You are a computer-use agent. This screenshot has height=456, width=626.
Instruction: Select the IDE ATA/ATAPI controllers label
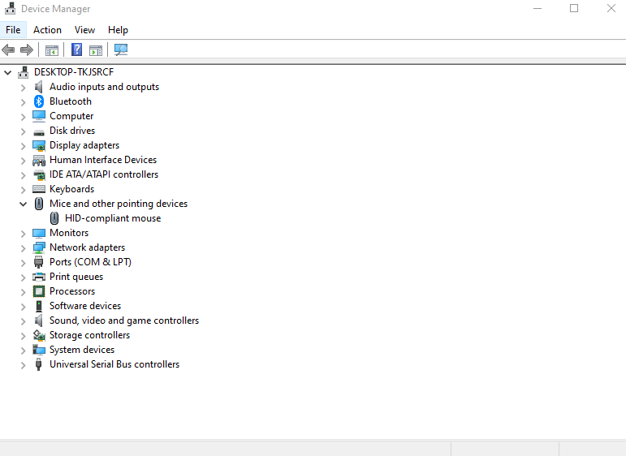tap(104, 174)
